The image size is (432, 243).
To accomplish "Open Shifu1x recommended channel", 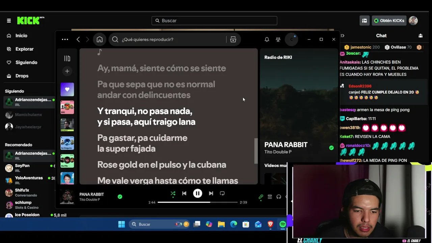I will (29, 192).
